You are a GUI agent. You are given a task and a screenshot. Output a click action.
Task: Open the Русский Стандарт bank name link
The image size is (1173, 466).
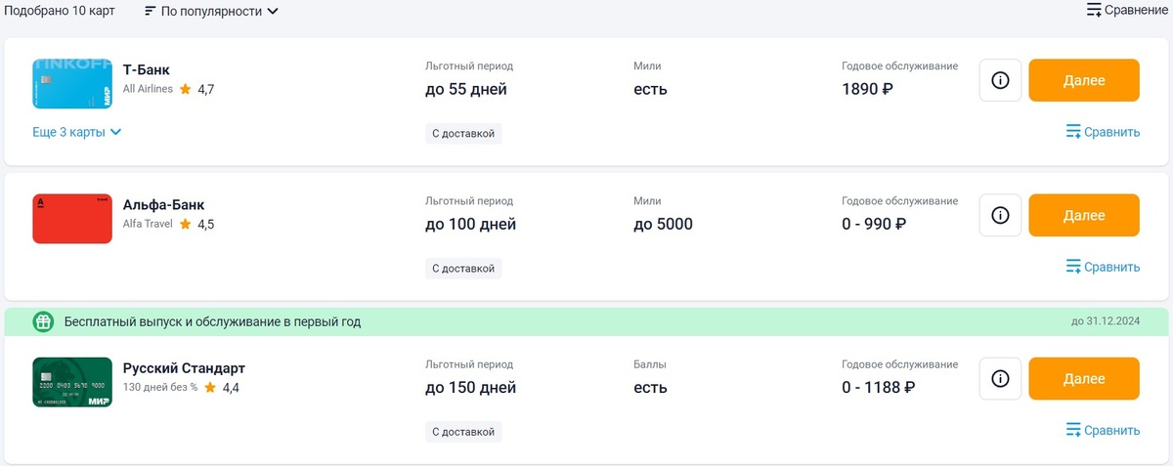coord(184,368)
